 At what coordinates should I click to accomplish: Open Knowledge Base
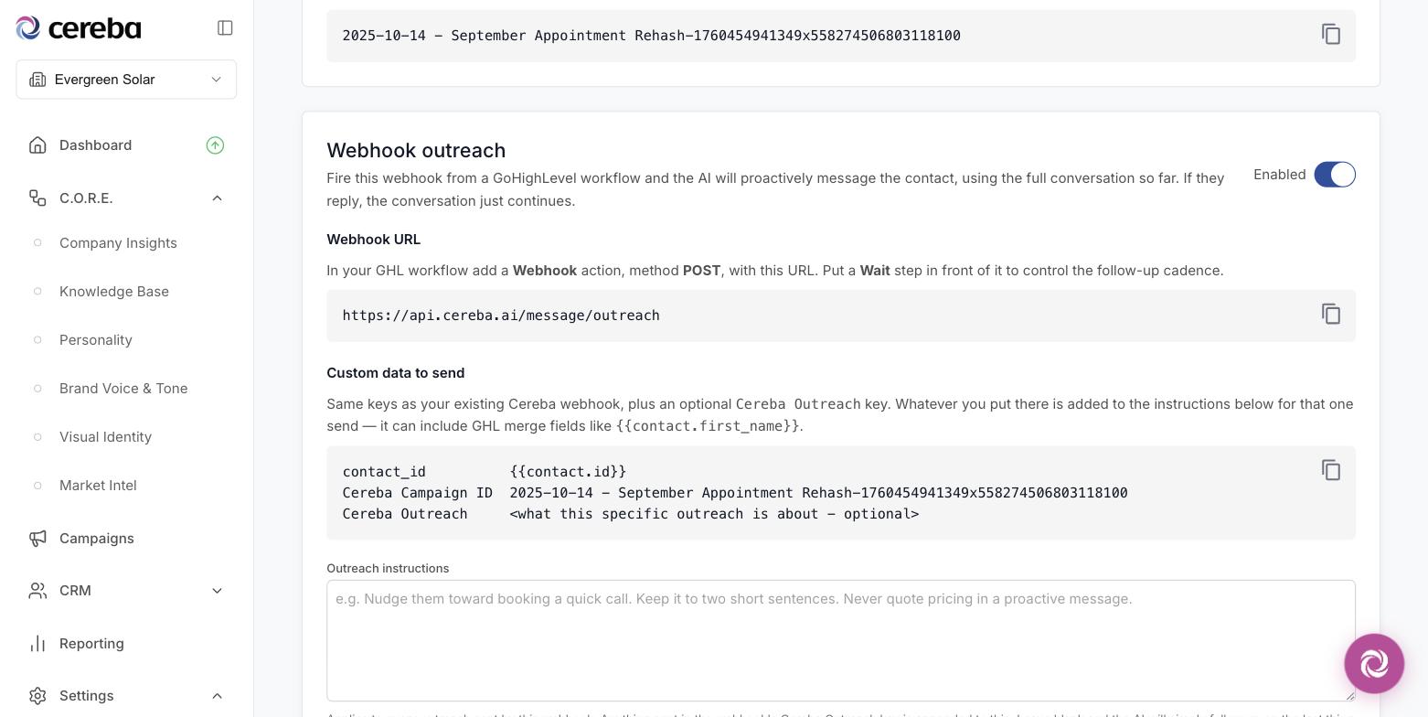[114, 292]
